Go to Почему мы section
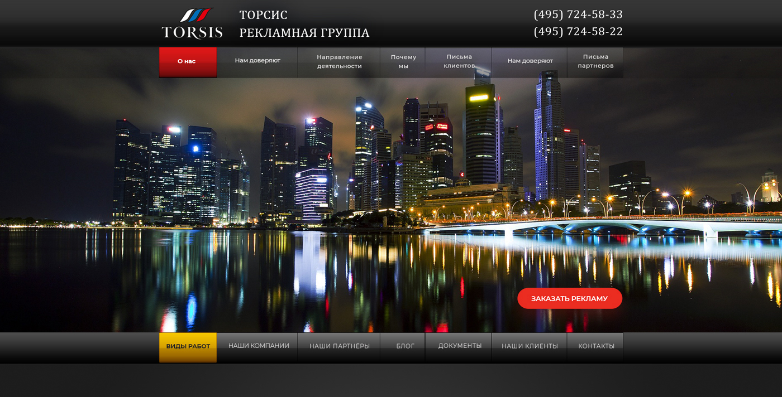Image resolution: width=782 pixels, height=397 pixels. pos(403,61)
